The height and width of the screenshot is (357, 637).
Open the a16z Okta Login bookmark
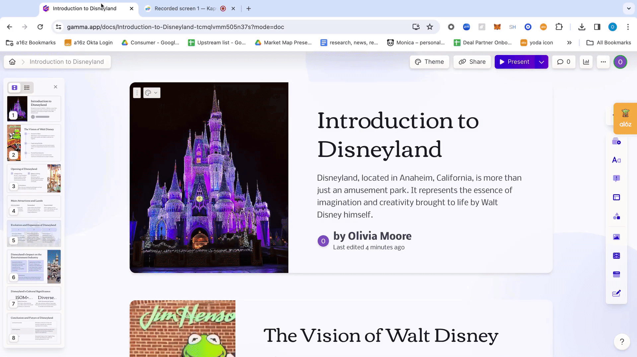coord(89,42)
